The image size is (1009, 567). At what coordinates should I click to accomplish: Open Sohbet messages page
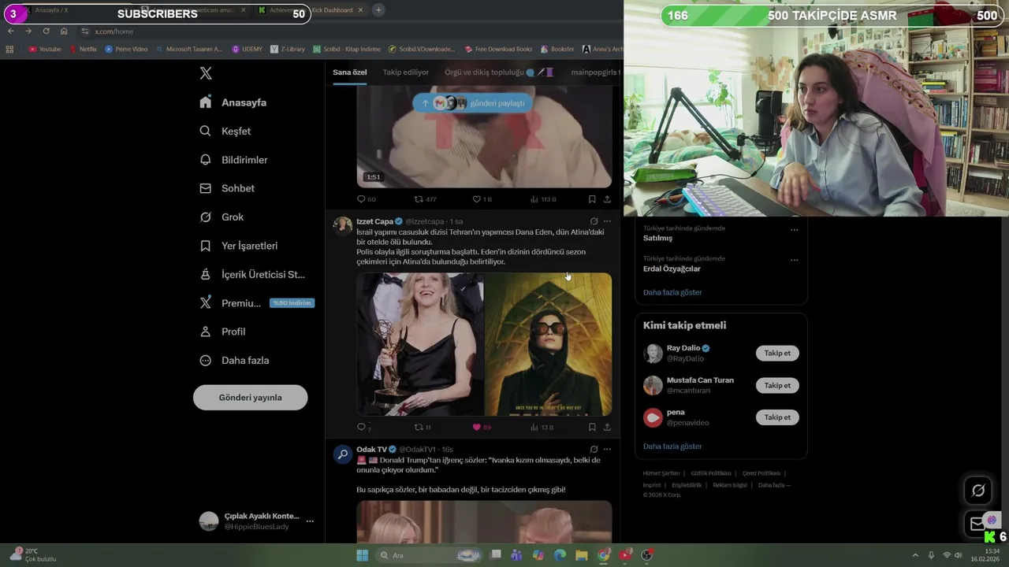pos(227,188)
